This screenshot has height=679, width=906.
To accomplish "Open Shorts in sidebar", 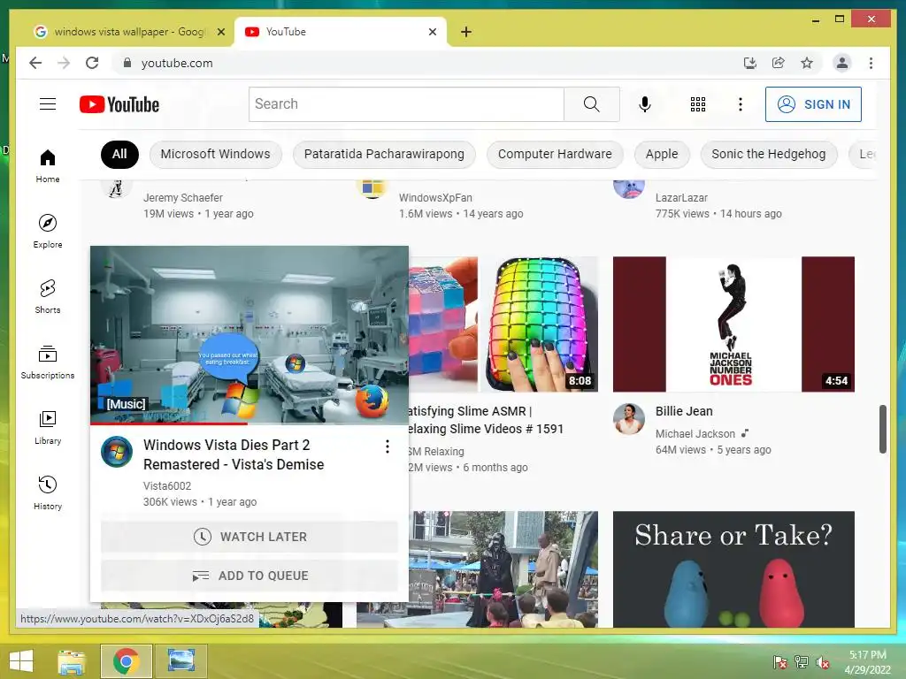I will 48,297.
